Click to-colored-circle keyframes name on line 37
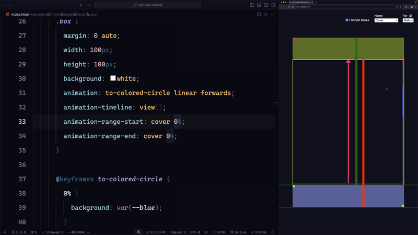 tap(130, 179)
